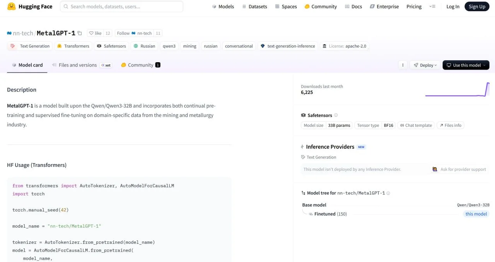This screenshot has width=495, height=262.
Task: Expand the Deploy dropdown
Action: click(425, 65)
